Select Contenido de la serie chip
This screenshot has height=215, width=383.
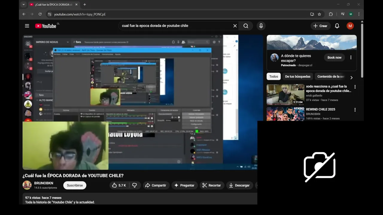point(330,76)
